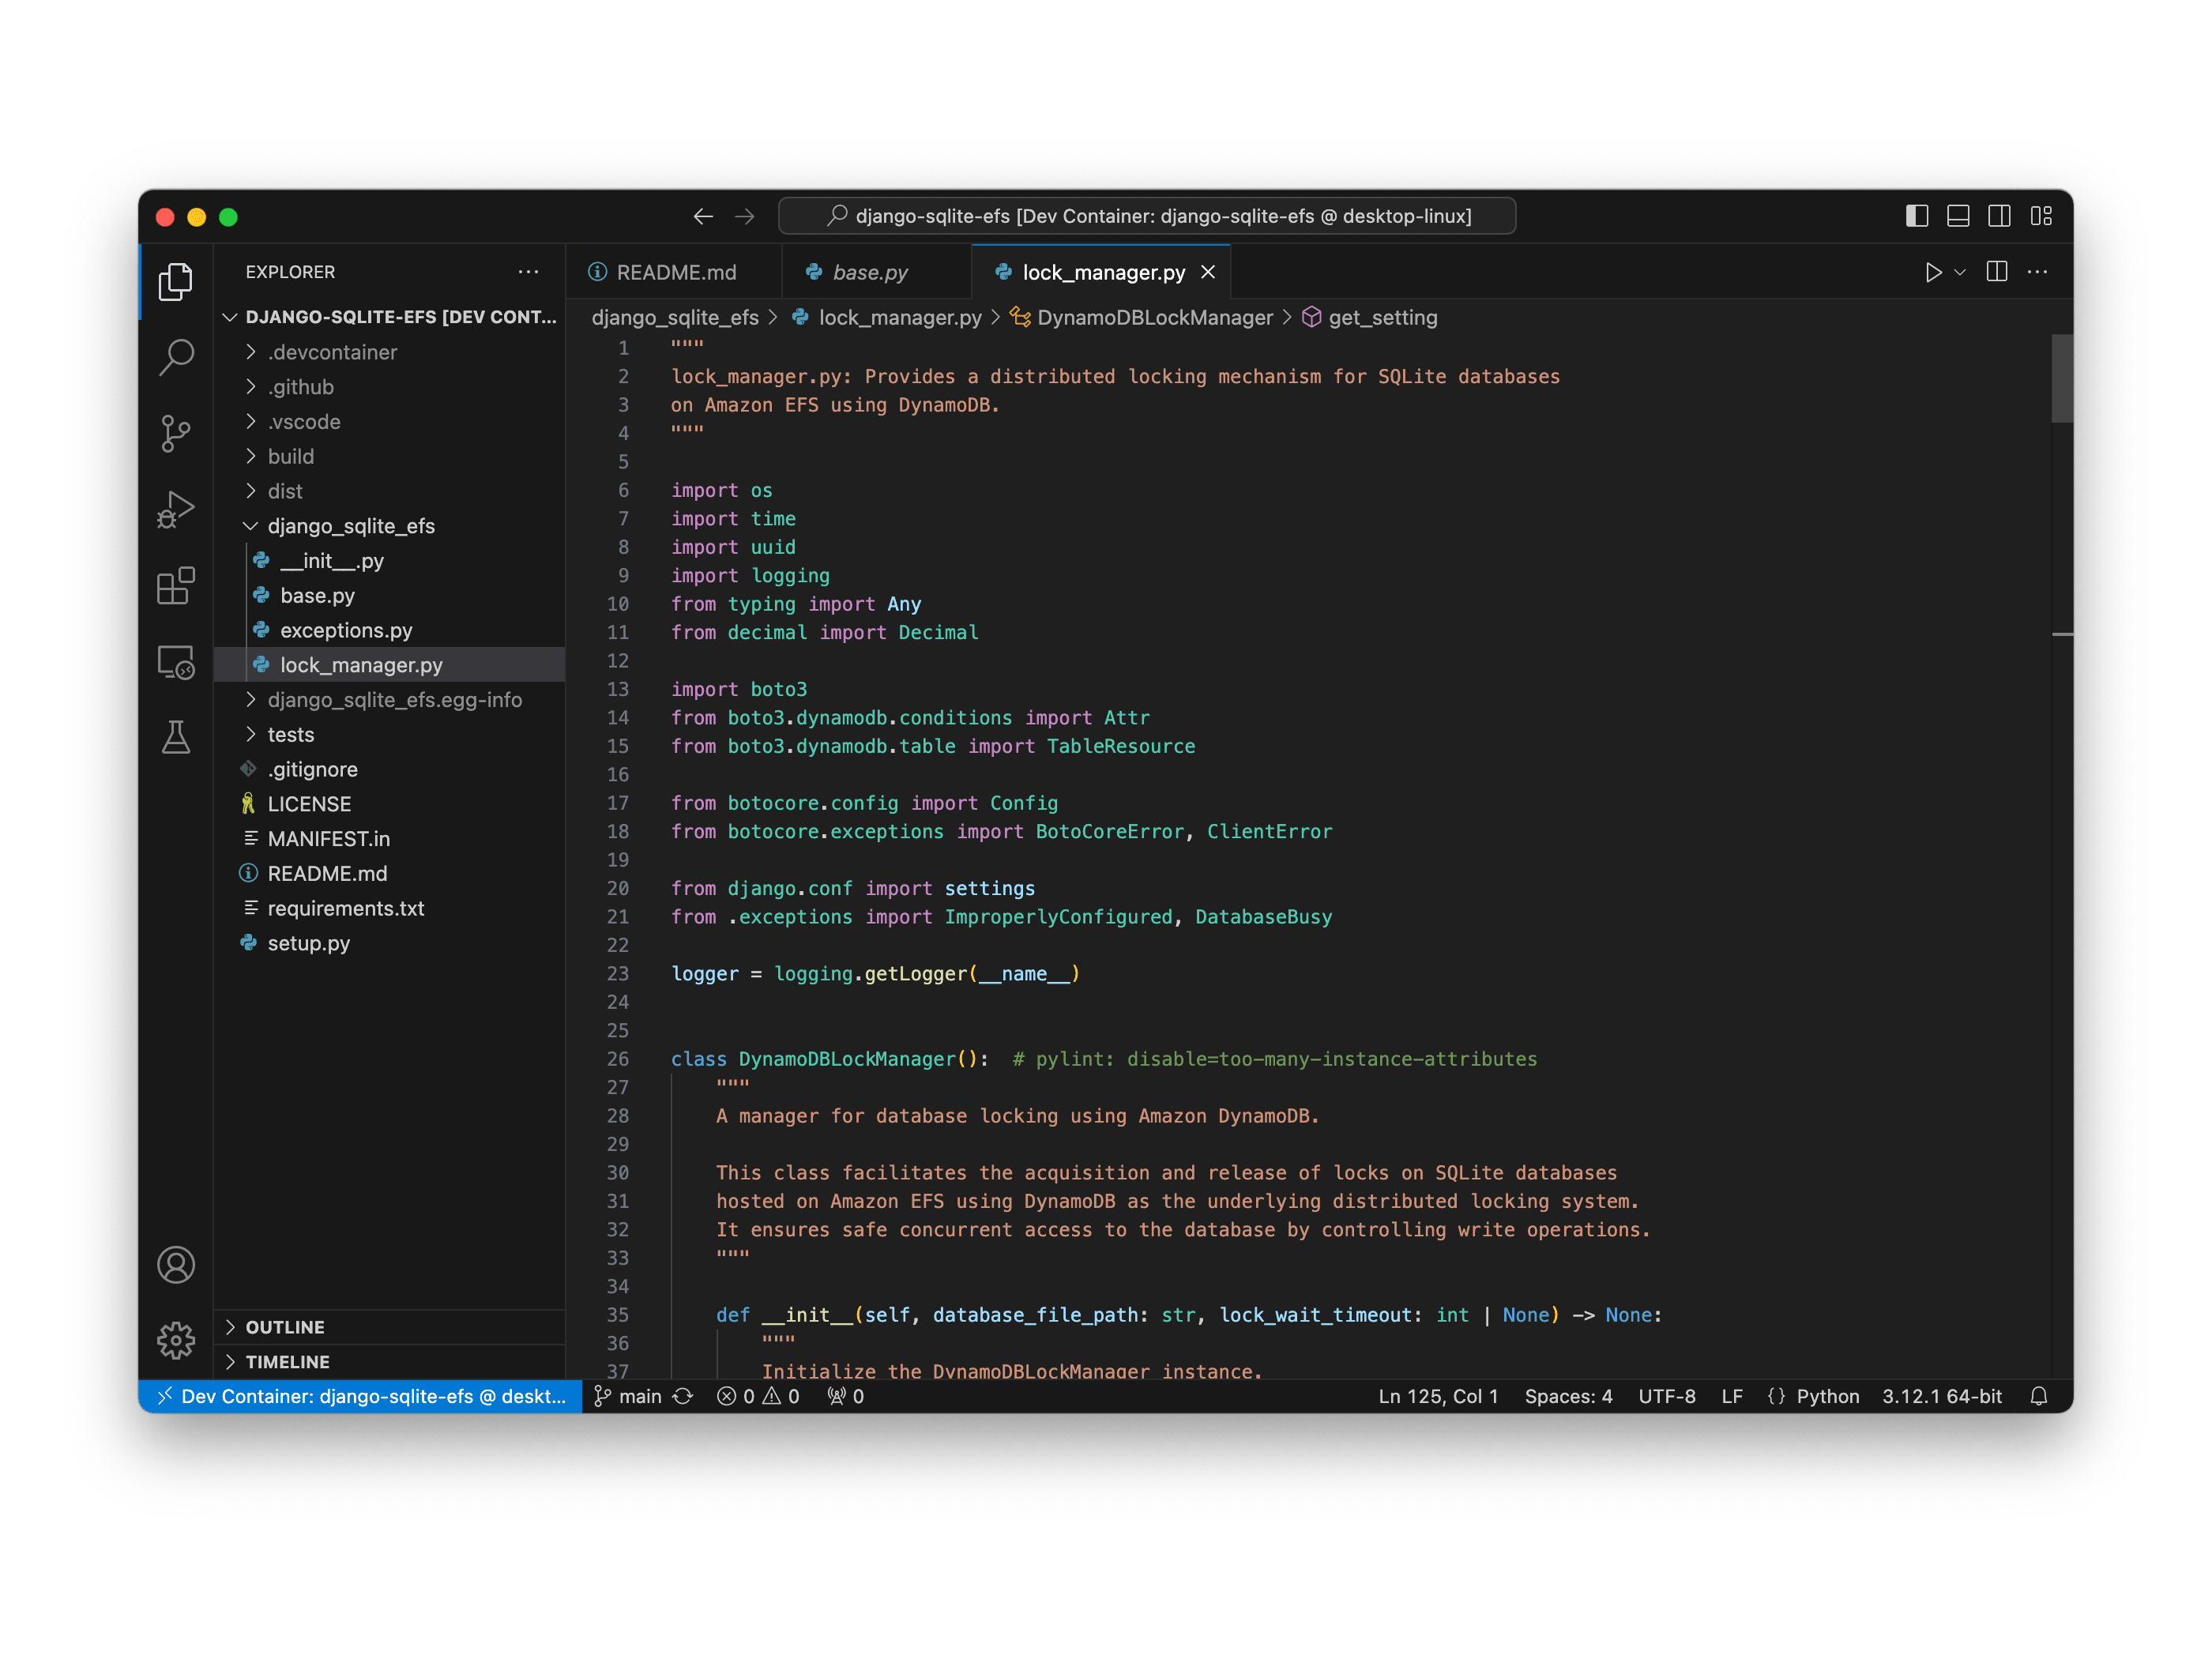Open requirements.txt in explorer

point(390,908)
